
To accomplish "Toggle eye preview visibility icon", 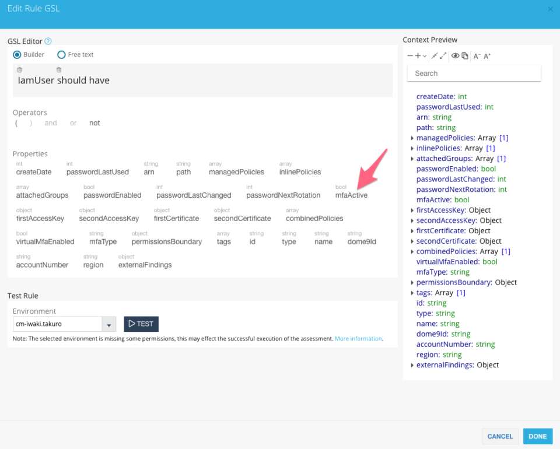I will [x=456, y=55].
